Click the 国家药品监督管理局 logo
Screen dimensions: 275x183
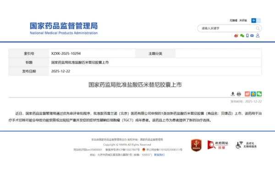click(x=63, y=29)
